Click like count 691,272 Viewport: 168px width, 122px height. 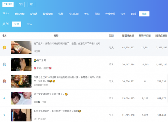pos(162,98)
